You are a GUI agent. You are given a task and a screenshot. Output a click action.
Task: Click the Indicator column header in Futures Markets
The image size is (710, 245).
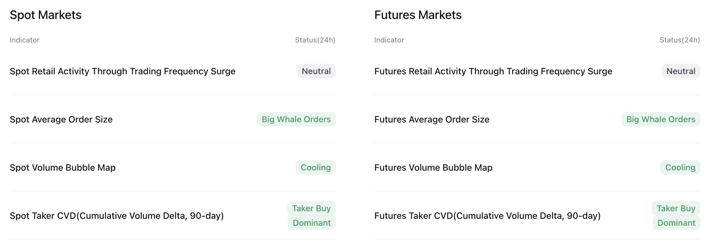[389, 40]
